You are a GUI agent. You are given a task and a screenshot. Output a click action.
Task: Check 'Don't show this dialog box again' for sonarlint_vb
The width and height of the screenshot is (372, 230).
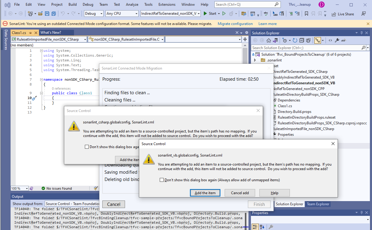coord(162,180)
